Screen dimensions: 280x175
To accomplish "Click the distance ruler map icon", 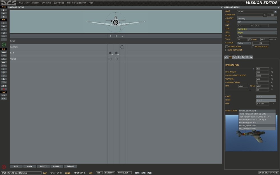I will pos(4,99).
